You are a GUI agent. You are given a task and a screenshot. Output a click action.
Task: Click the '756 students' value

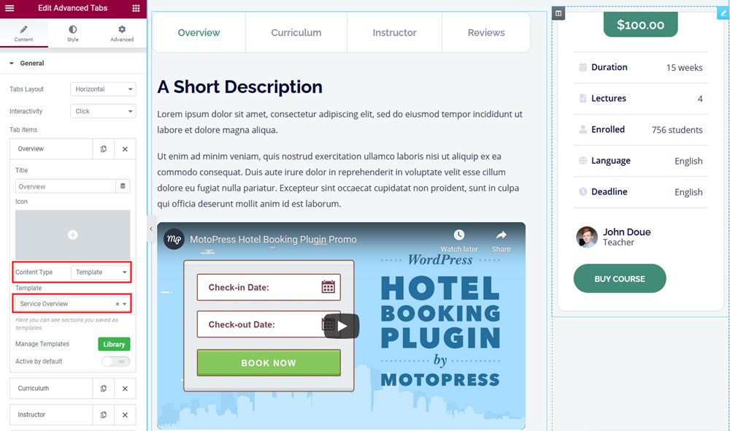(x=677, y=130)
